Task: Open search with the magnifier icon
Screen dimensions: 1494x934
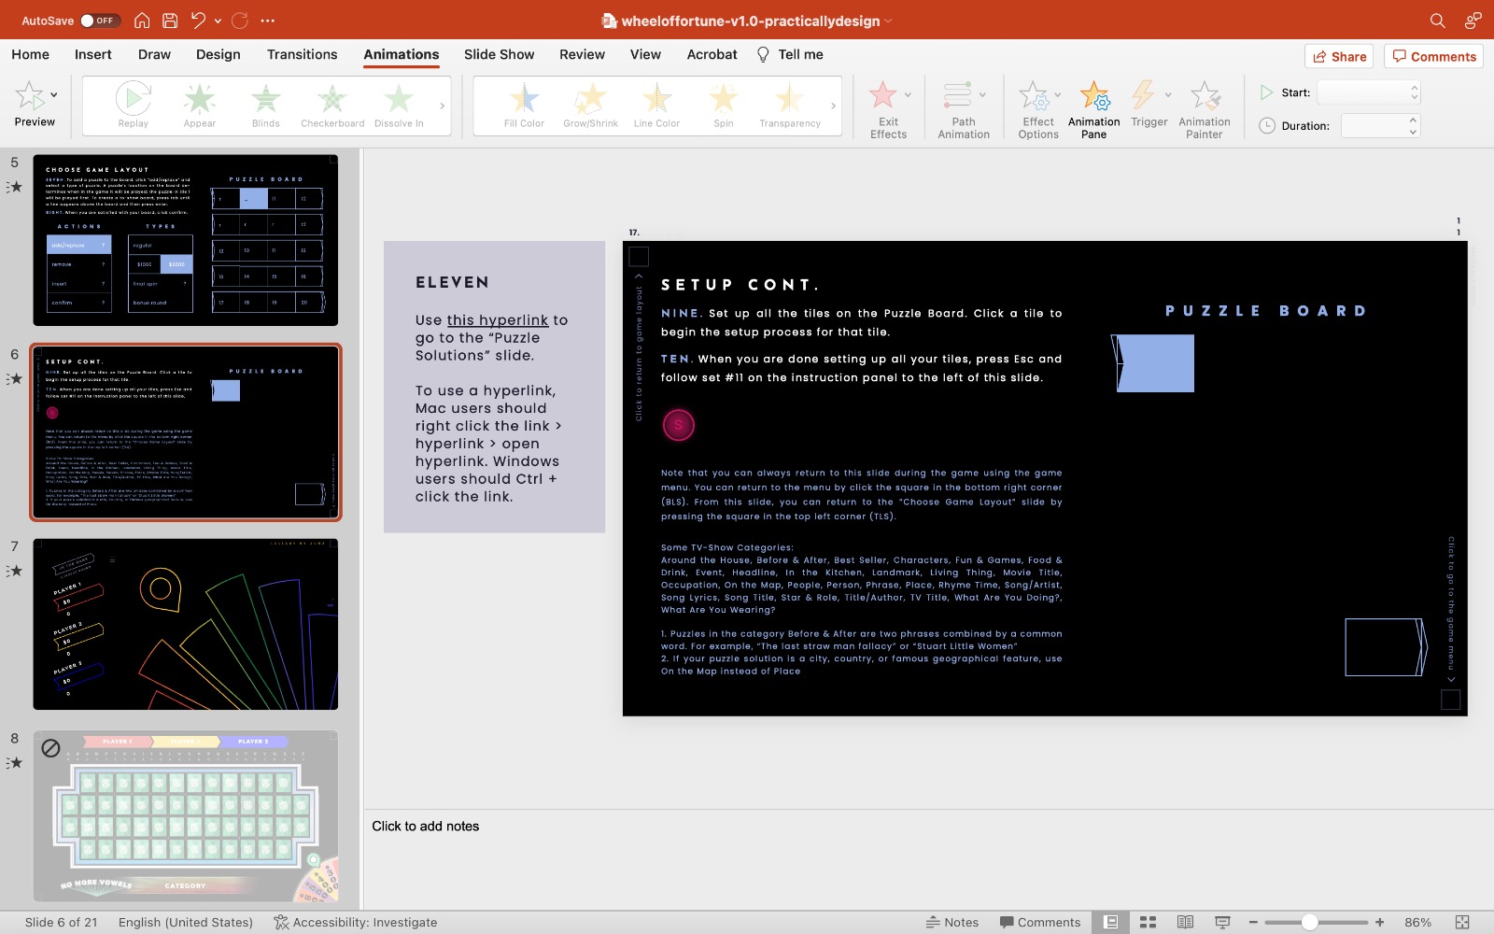Action: (x=1438, y=21)
